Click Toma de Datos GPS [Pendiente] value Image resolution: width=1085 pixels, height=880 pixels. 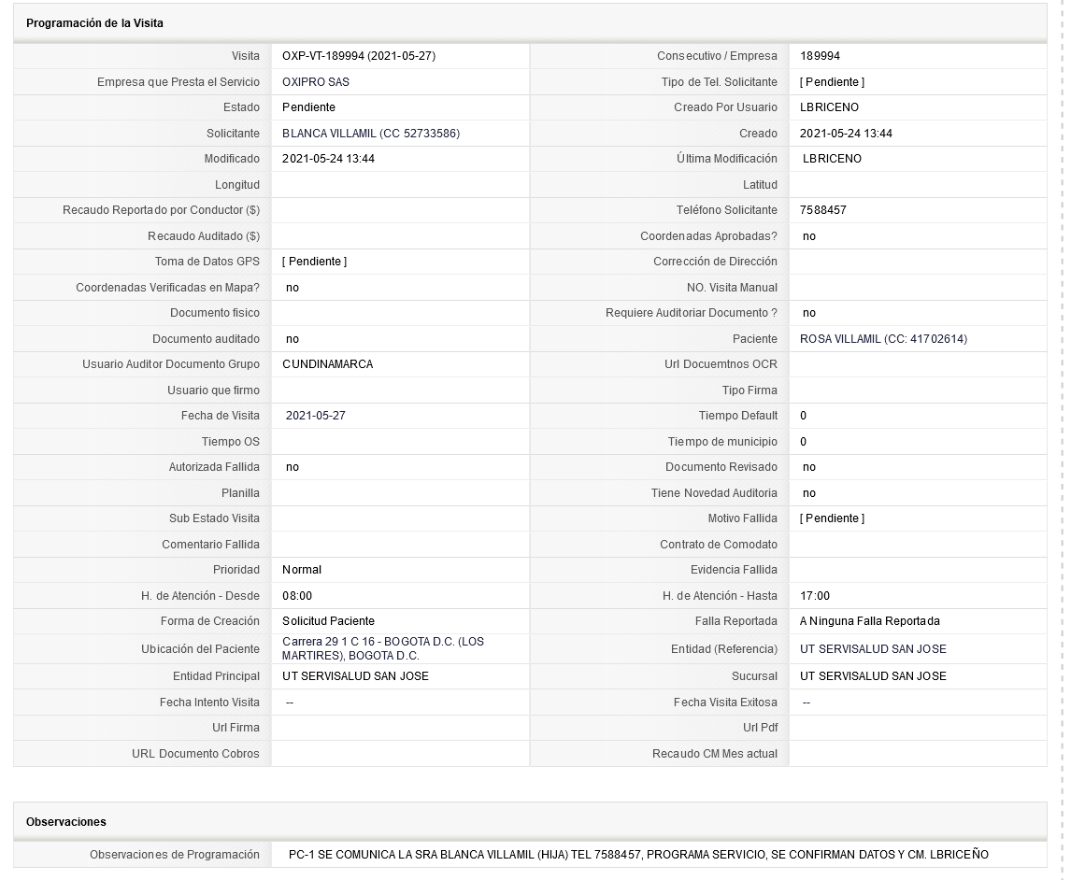315,262
